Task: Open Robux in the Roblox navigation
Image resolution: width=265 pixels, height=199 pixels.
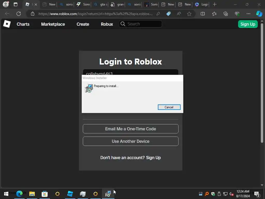Action: [x=107, y=24]
